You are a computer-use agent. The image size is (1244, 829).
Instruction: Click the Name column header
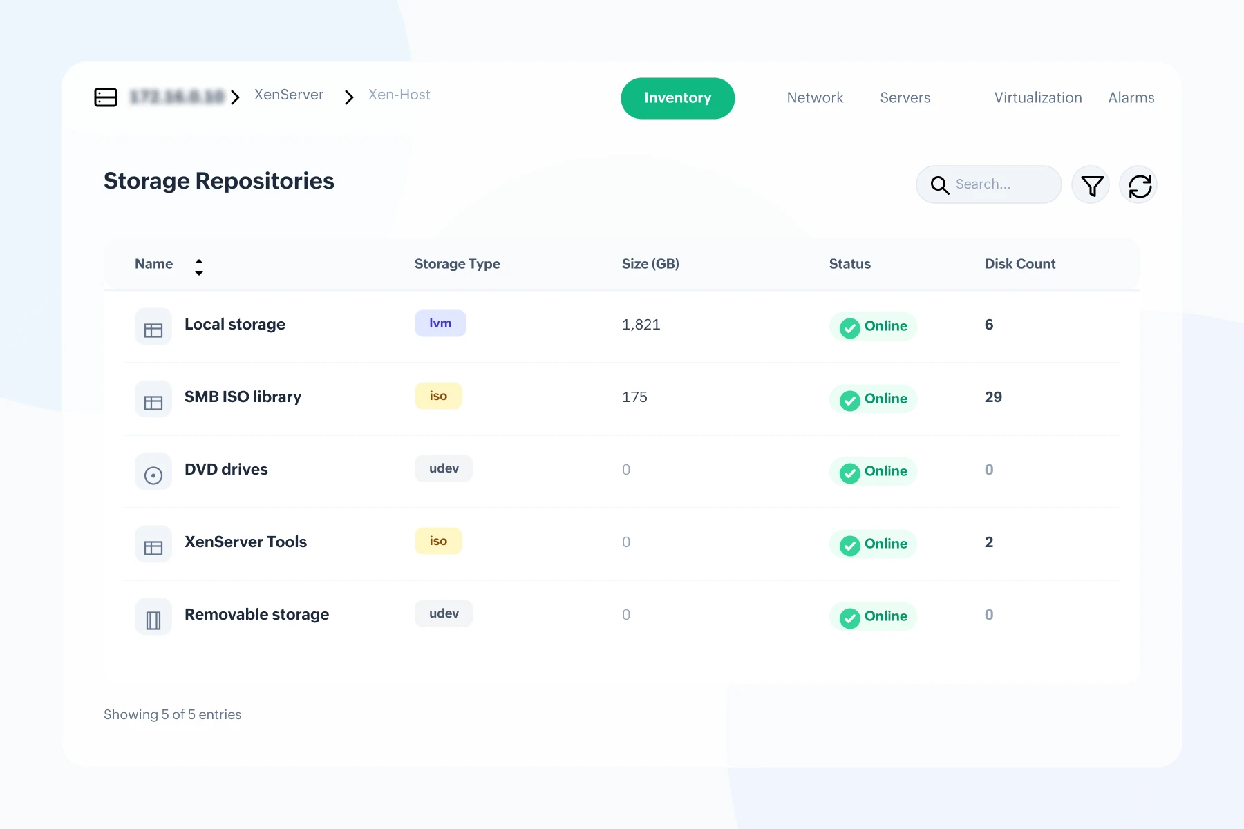(153, 264)
